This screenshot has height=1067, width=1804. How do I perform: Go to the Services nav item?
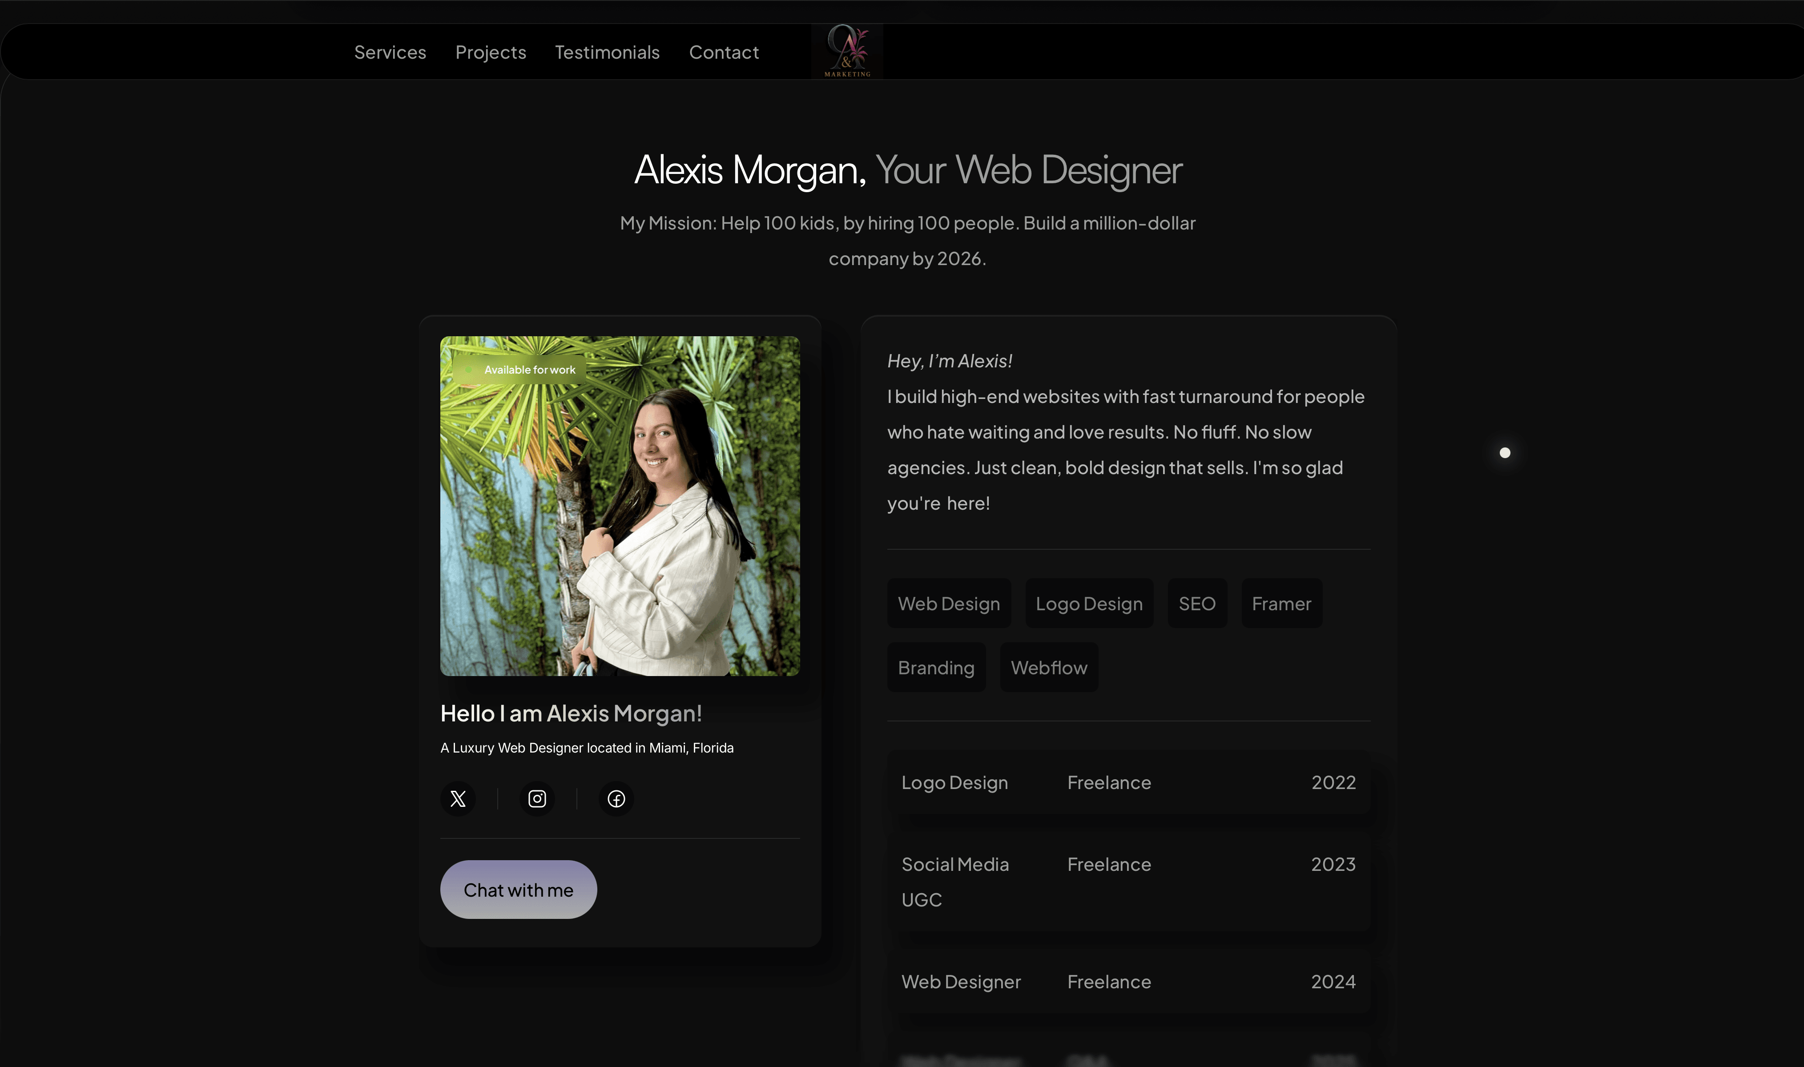pos(390,52)
